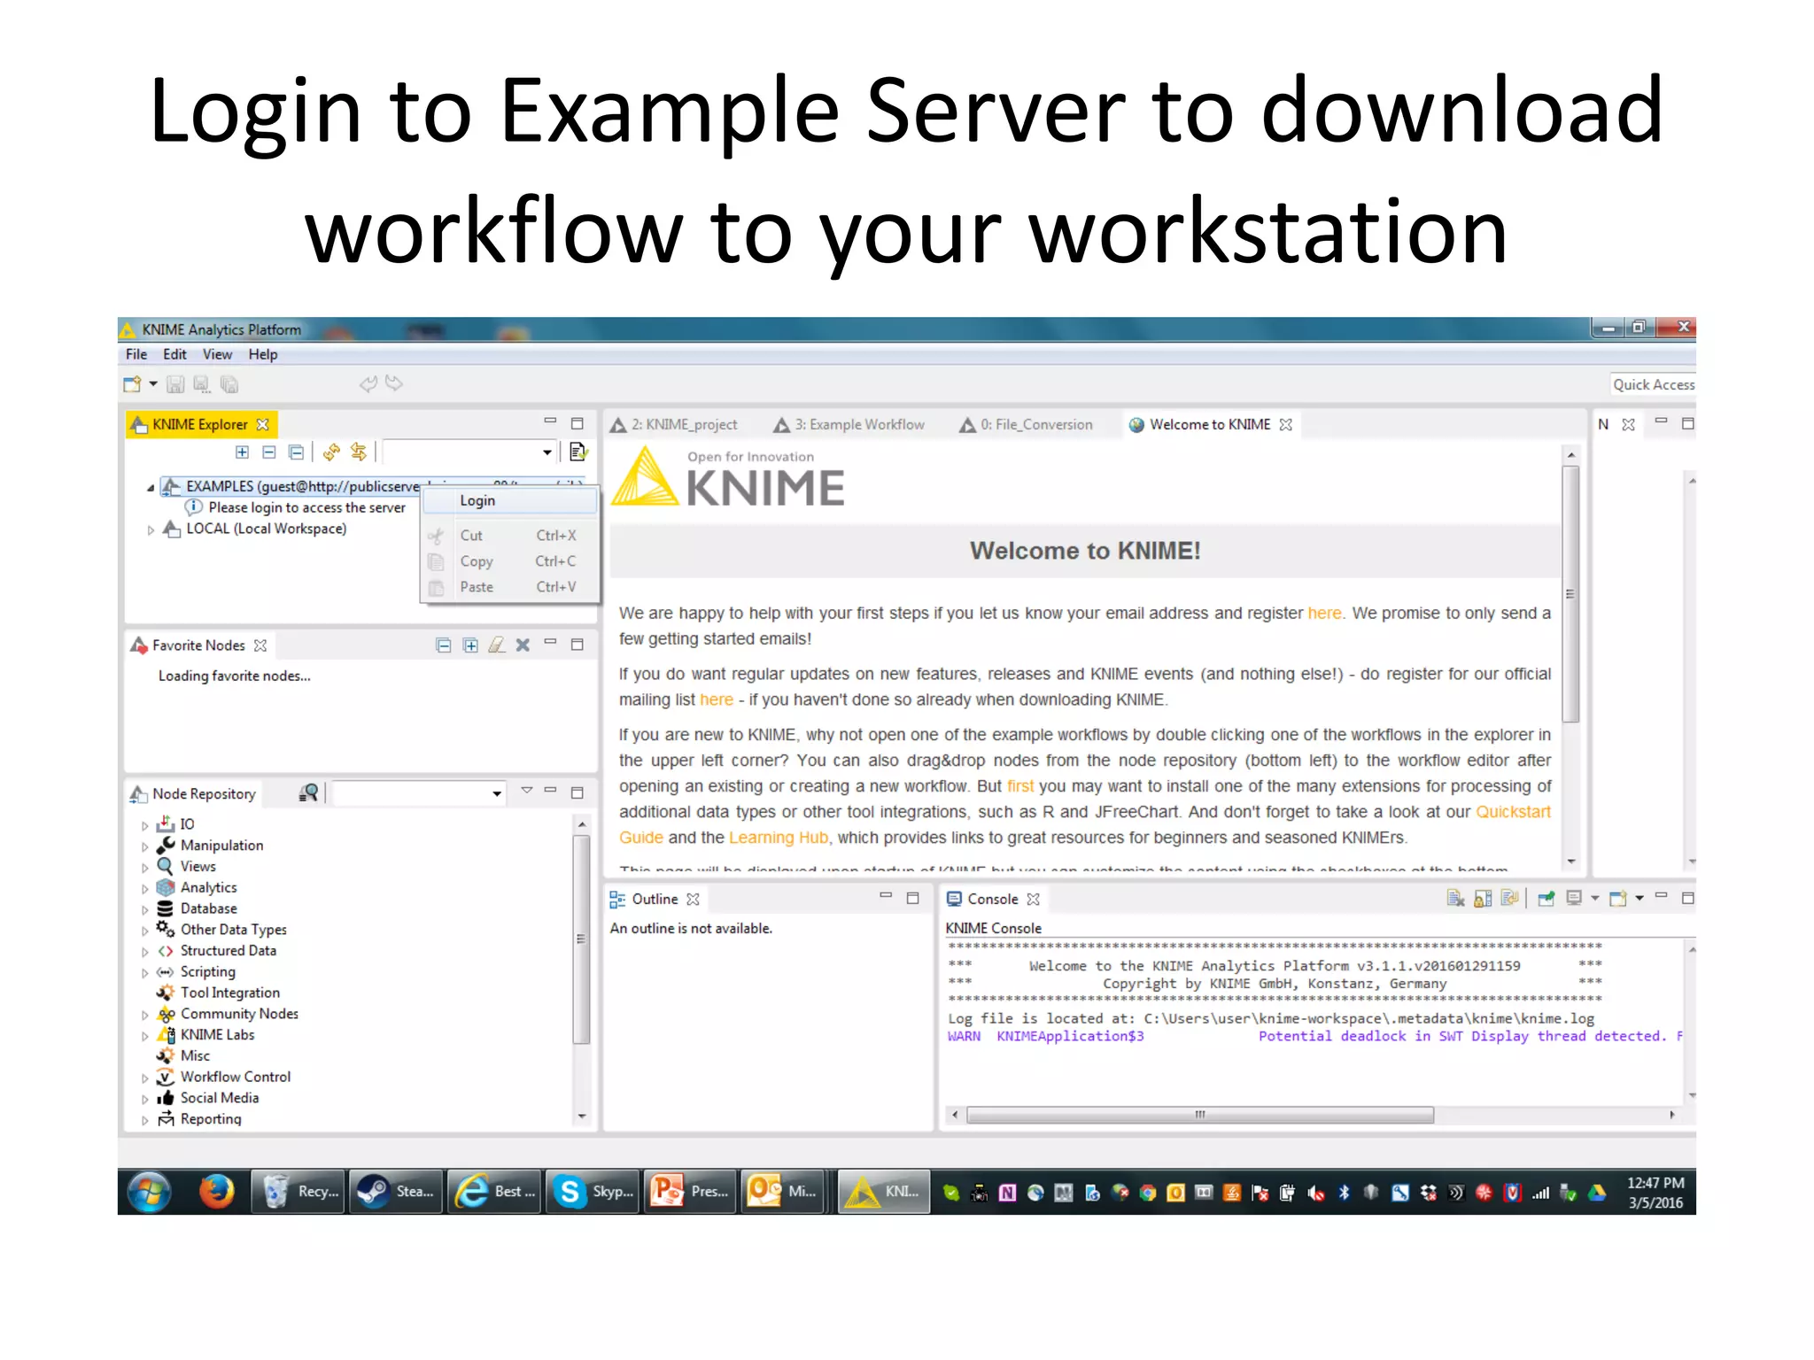Switch to the 2: KNIME_project tab
The width and height of the screenshot is (1814, 1360).
pos(674,425)
